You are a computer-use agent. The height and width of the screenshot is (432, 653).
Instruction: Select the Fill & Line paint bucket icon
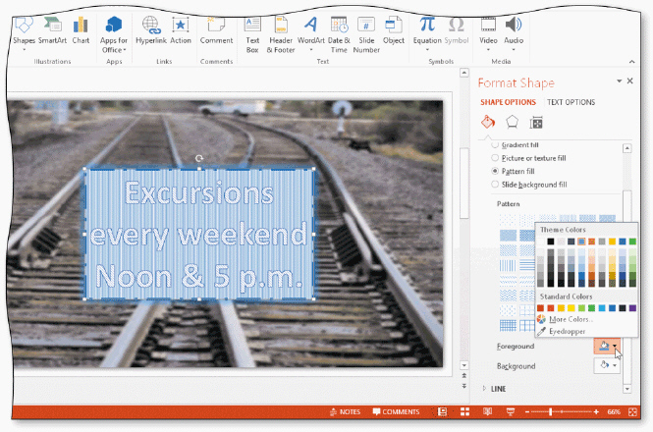click(488, 122)
